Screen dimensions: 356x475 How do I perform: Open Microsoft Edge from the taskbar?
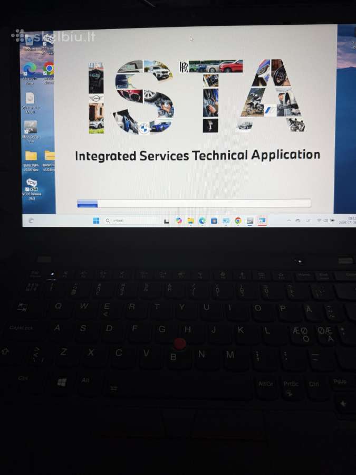(202, 221)
